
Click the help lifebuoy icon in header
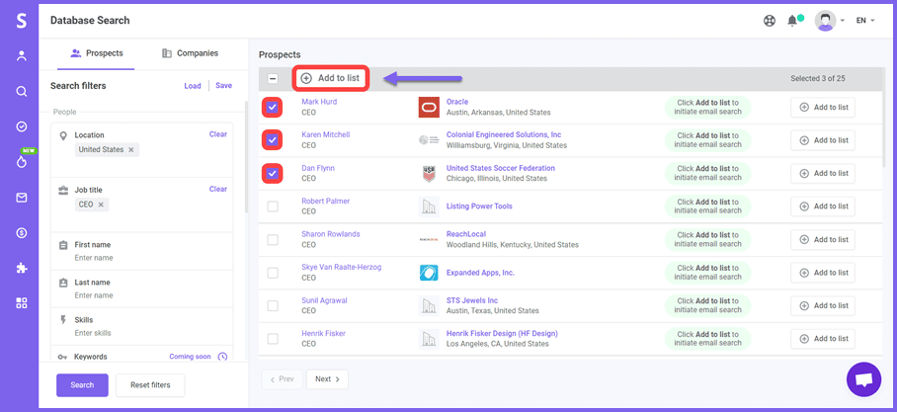pyautogui.click(x=770, y=21)
